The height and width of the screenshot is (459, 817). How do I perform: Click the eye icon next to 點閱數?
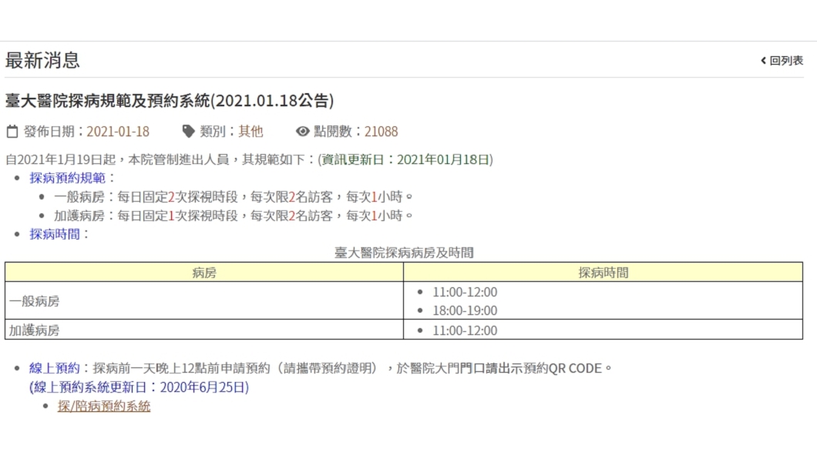point(302,131)
